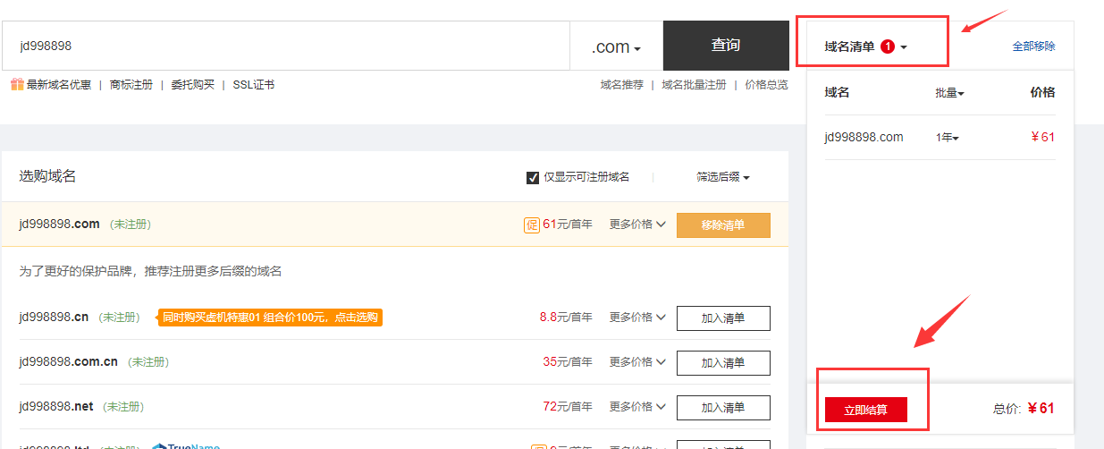
Task: Change the 1年 registration period dropdown
Action: coord(947,138)
